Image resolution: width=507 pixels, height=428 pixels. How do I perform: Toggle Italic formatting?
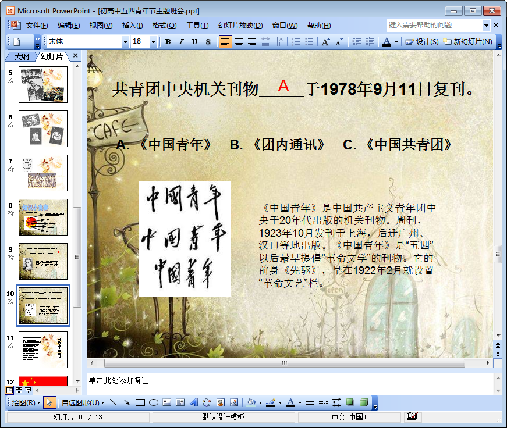pos(181,42)
